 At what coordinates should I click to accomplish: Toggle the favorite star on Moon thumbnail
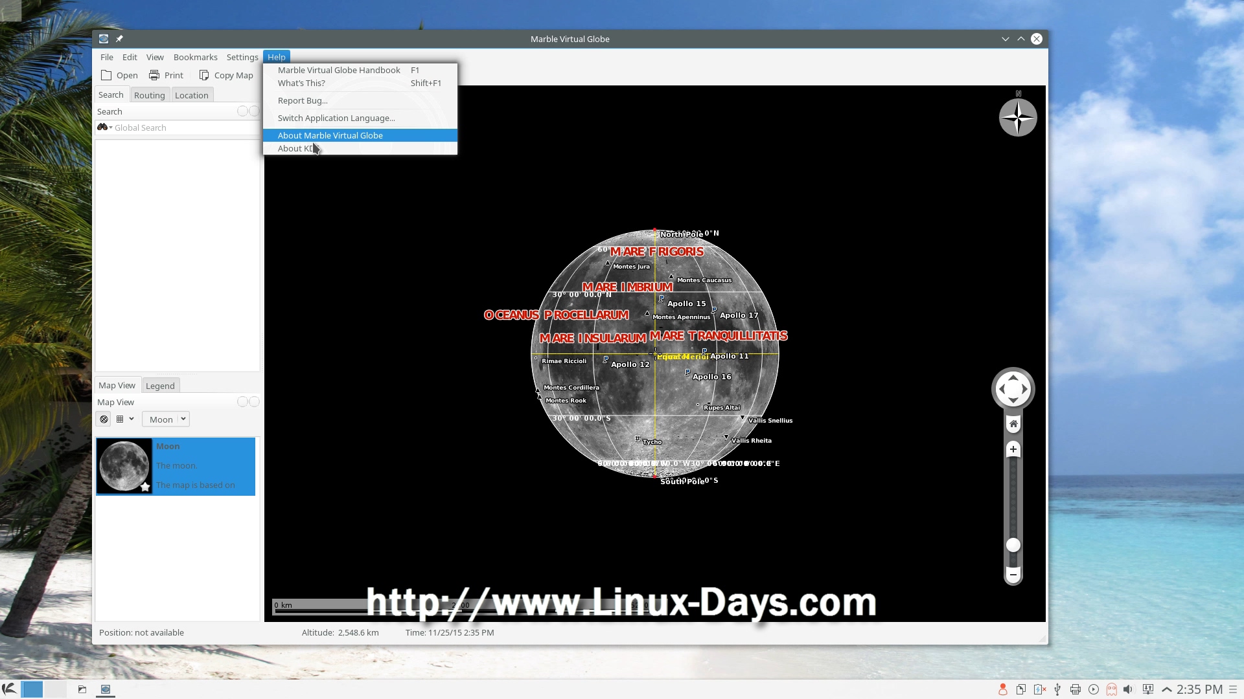145,487
